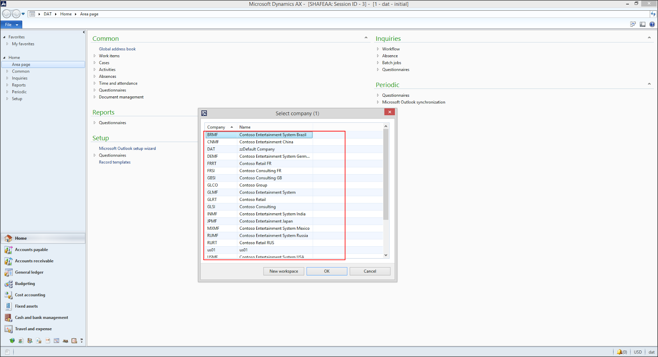658x357 pixels.
Task: Select company row CNMF
Action: (x=294, y=142)
